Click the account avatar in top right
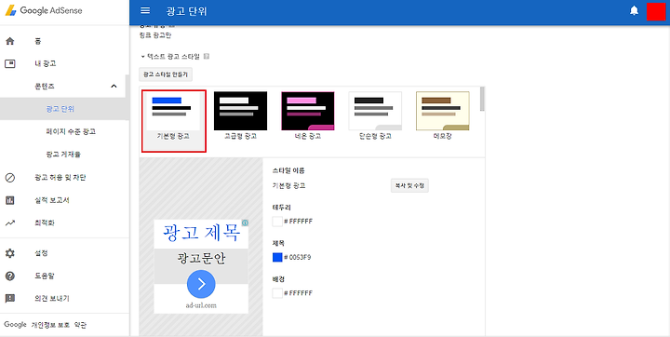This screenshot has width=670, height=337. [655, 11]
